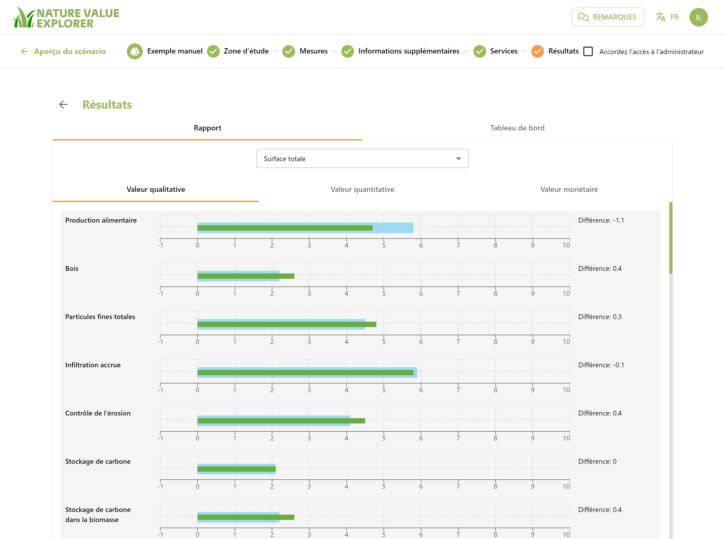This screenshot has height=539, width=725.
Task: Click 'Stockage de carbone dans la biomasse' label
Action: [98, 515]
